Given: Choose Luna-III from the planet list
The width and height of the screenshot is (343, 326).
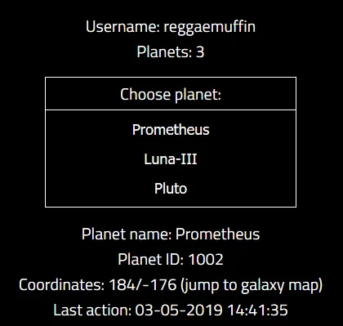Looking at the screenshot, I should [x=171, y=159].
